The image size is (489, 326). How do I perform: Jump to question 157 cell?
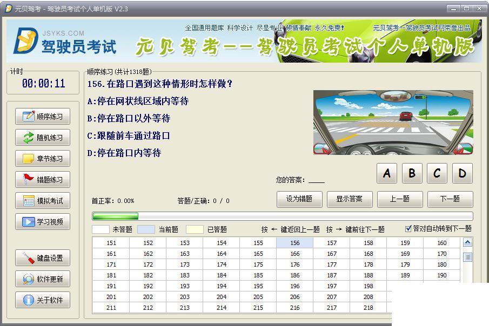pos(332,243)
